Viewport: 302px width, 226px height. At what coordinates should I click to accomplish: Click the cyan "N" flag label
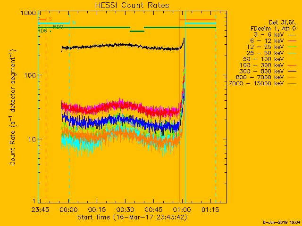tap(74, 23)
